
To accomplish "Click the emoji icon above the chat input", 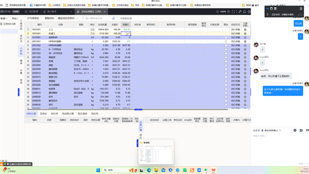I will click(x=295, y=130).
